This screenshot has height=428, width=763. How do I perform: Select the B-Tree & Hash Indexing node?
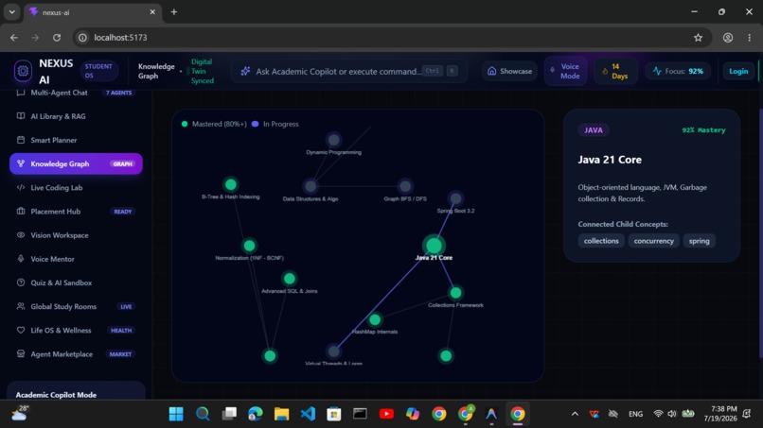(231, 184)
